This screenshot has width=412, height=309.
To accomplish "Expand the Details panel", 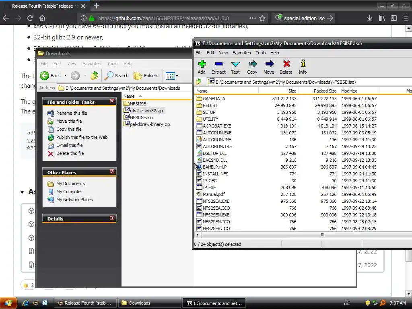I will [112, 218].
